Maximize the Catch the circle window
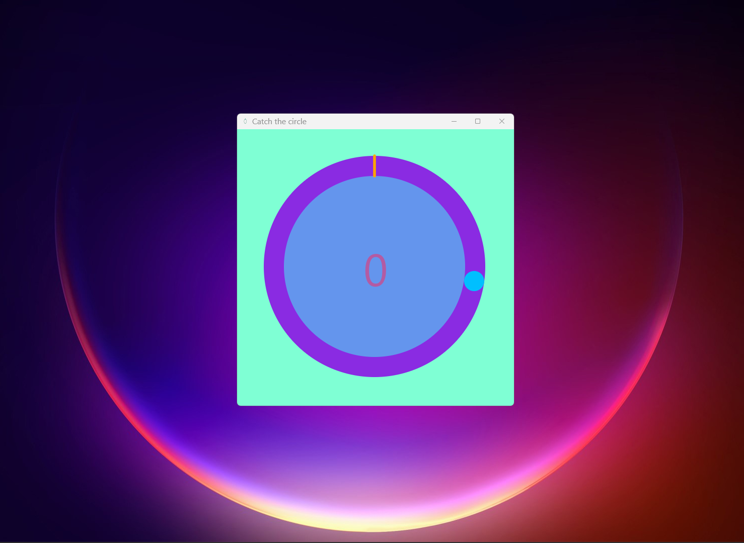This screenshot has height=543, width=744. (x=478, y=121)
